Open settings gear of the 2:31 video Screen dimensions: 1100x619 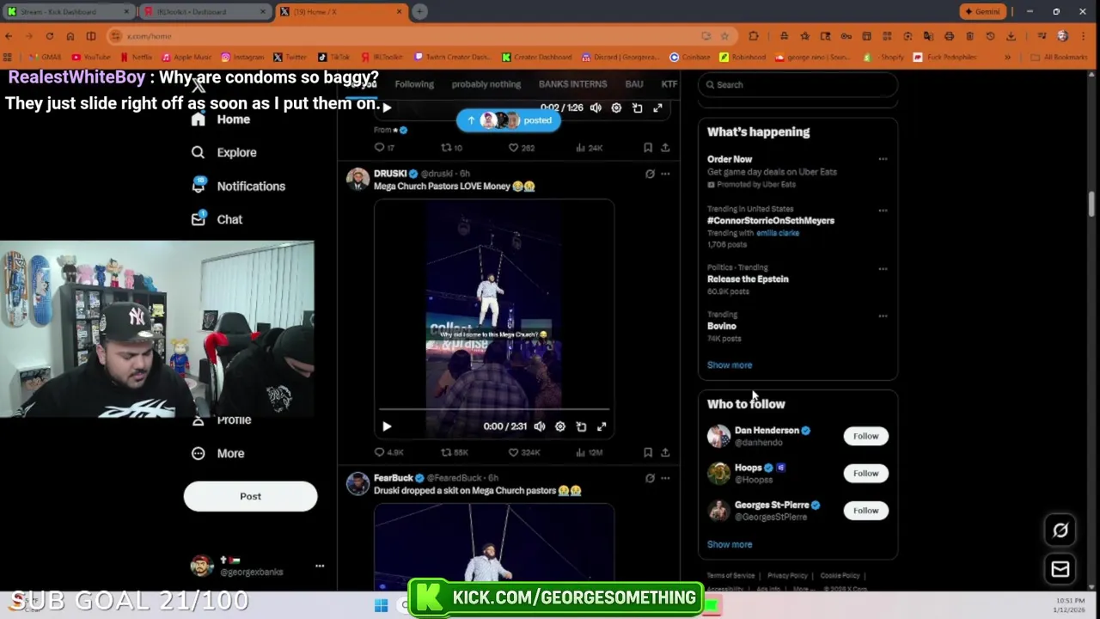point(559,426)
